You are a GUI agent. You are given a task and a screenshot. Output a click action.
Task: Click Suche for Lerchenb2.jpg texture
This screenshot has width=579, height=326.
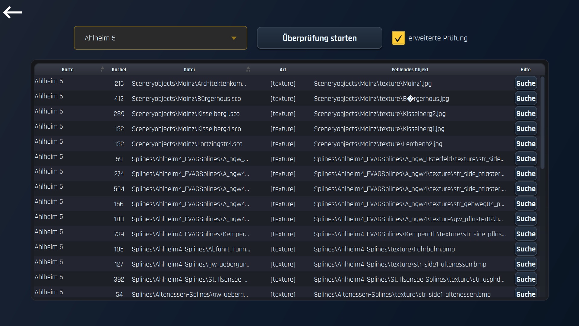pos(526,144)
